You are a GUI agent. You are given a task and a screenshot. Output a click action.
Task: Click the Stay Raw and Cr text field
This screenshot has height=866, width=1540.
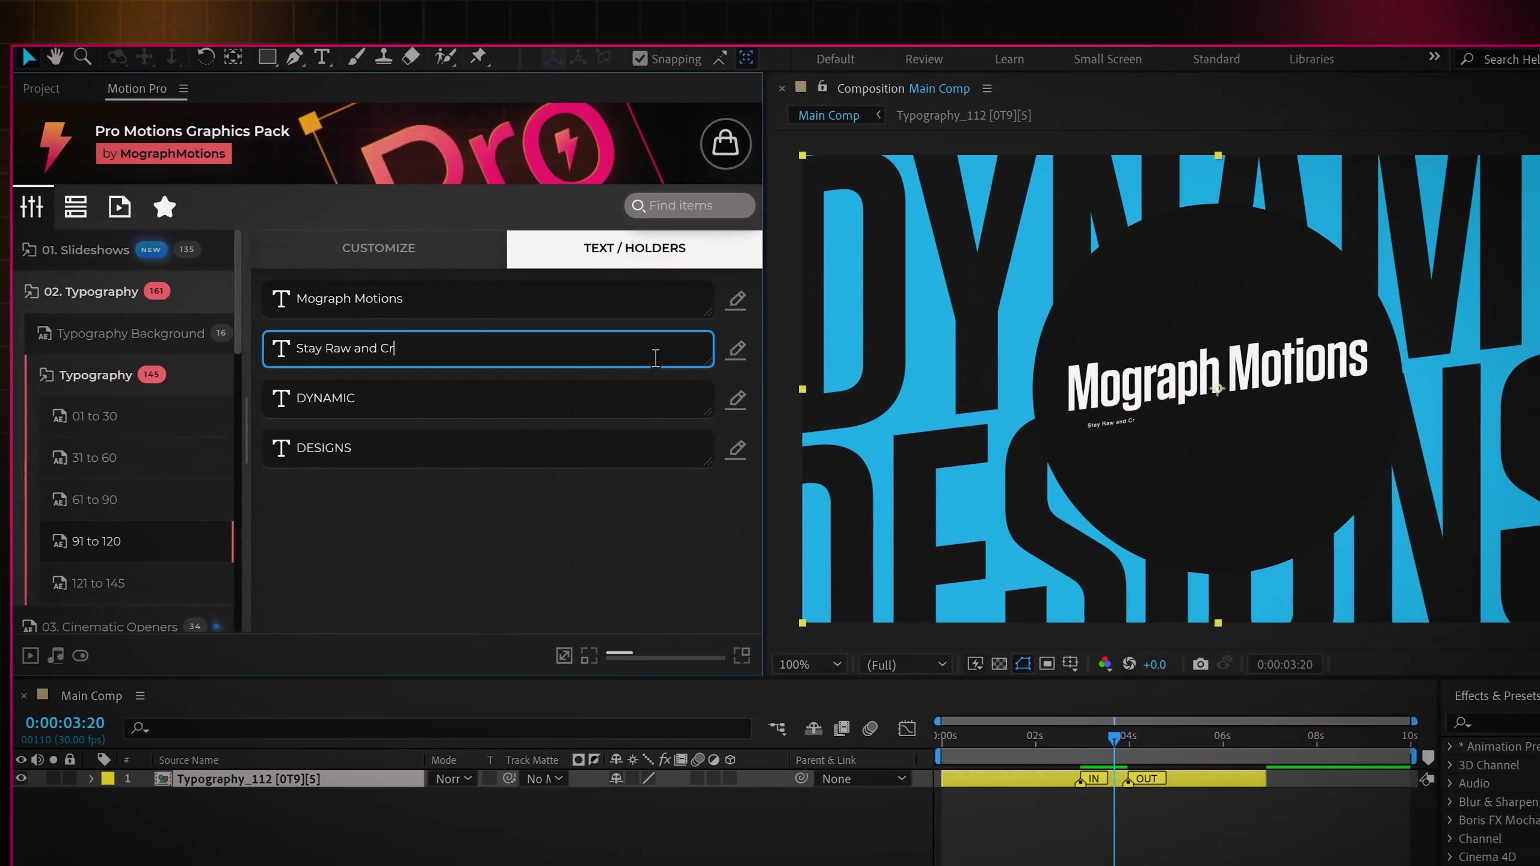488,349
